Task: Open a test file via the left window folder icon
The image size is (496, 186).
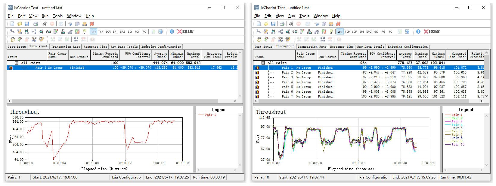Action: point(20,24)
